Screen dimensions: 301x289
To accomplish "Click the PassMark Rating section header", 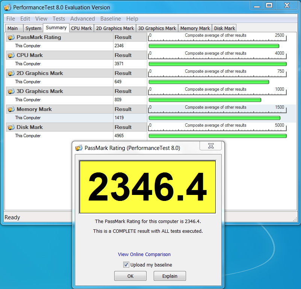I will [x=60, y=37].
